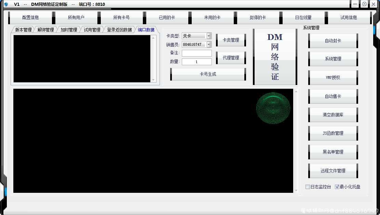Click the shield app icon in title bar
This screenshot has height=215, width=380.
[6, 4]
